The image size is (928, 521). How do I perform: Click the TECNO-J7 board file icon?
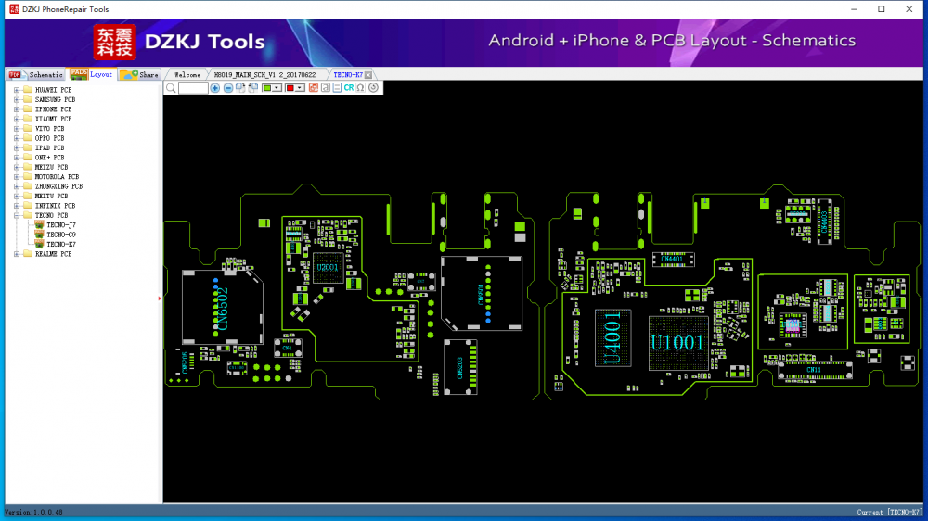[x=39, y=225]
